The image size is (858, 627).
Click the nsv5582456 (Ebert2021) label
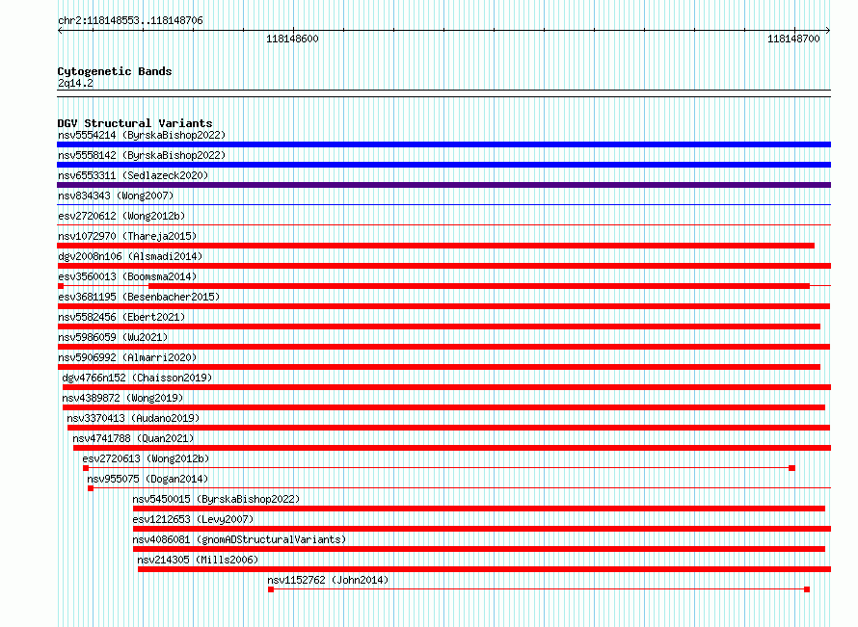pos(121,317)
